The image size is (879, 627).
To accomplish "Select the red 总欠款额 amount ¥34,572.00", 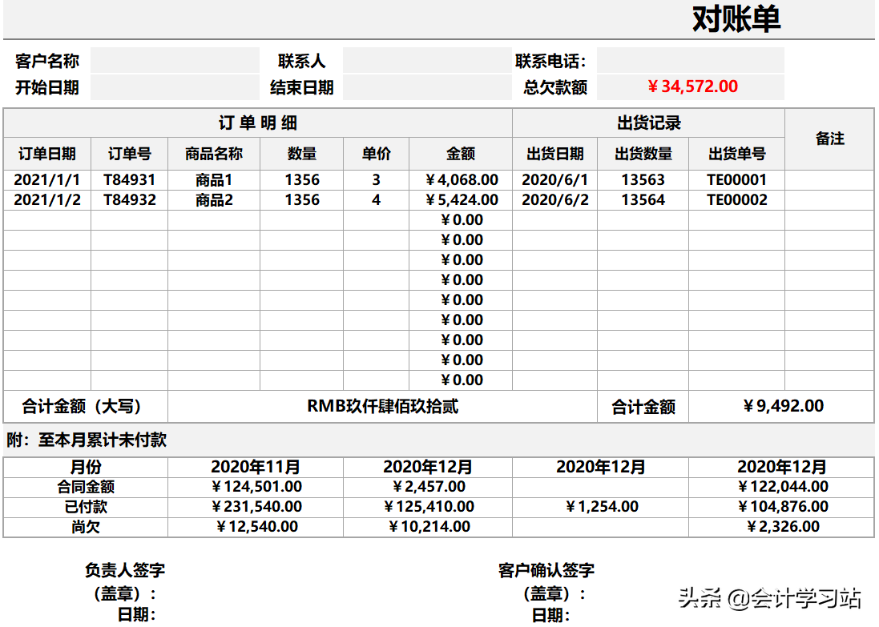I will point(695,84).
